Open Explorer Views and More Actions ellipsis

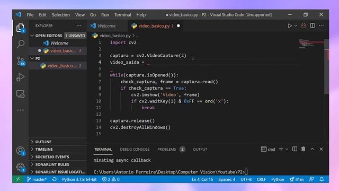pyautogui.click(x=79, y=26)
